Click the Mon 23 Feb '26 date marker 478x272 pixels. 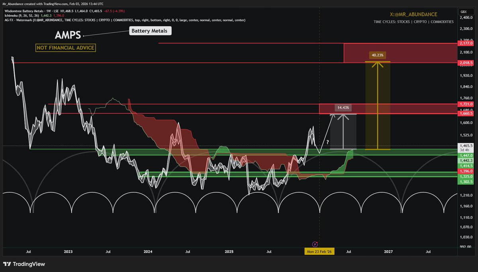point(319,252)
